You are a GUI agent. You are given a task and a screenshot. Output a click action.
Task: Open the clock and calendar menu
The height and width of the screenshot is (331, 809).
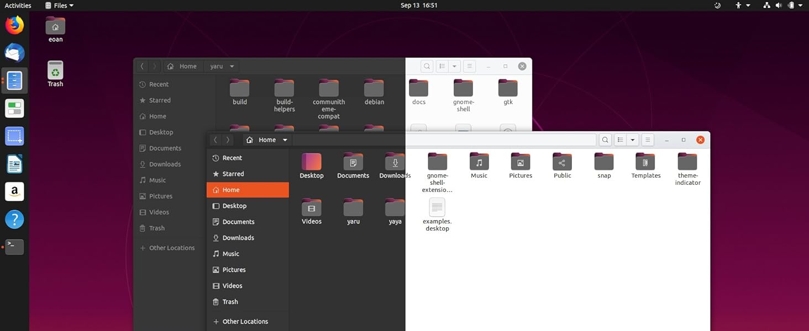tap(419, 6)
